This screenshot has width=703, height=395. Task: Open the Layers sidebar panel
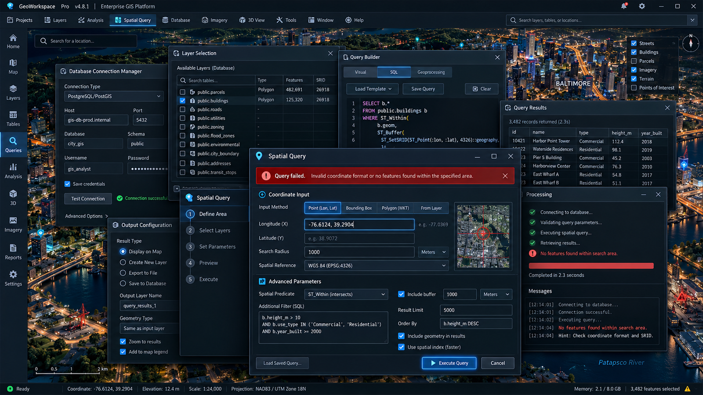point(13,93)
